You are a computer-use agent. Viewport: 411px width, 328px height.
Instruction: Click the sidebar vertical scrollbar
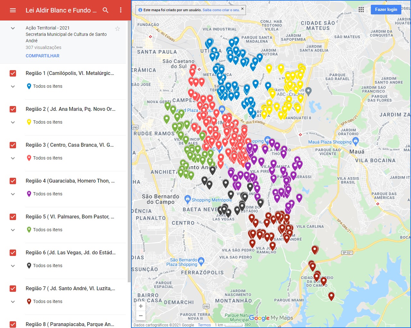129,151
